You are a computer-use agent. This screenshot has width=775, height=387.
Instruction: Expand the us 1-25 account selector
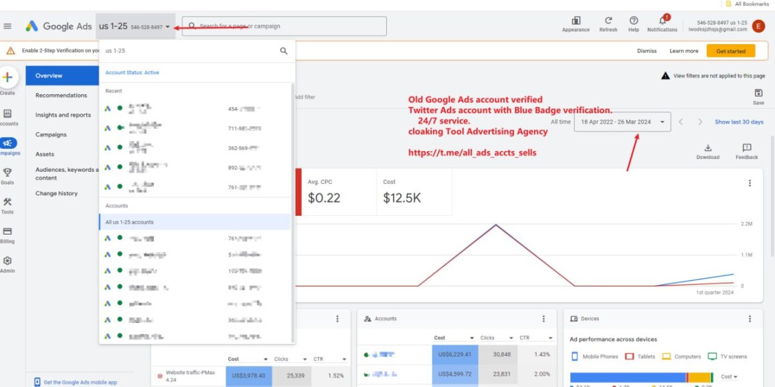click(135, 26)
